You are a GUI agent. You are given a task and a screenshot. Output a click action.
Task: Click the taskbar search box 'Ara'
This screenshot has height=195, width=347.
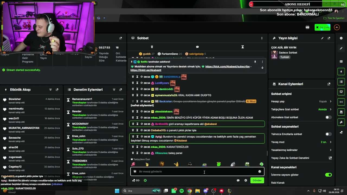coord(142,191)
